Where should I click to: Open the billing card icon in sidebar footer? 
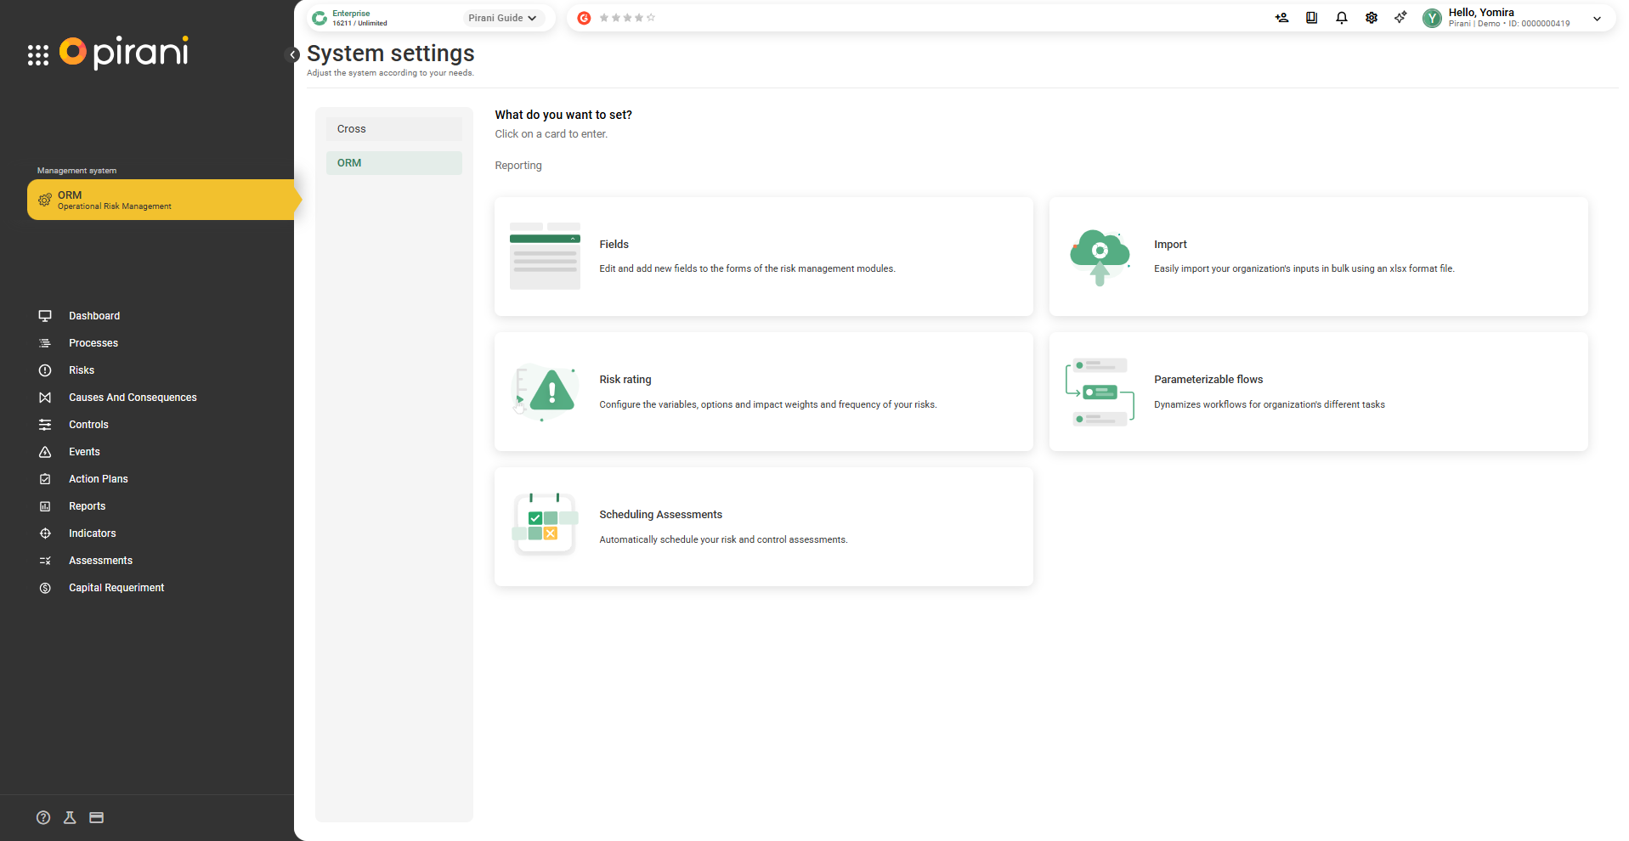click(x=97, y=817)
